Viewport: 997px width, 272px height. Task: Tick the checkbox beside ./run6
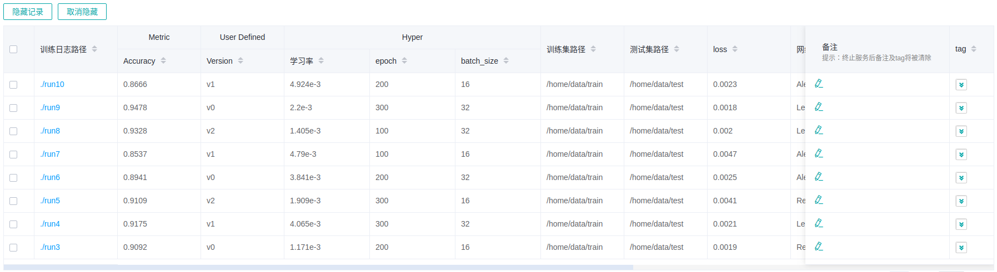[x=13, y=178]
